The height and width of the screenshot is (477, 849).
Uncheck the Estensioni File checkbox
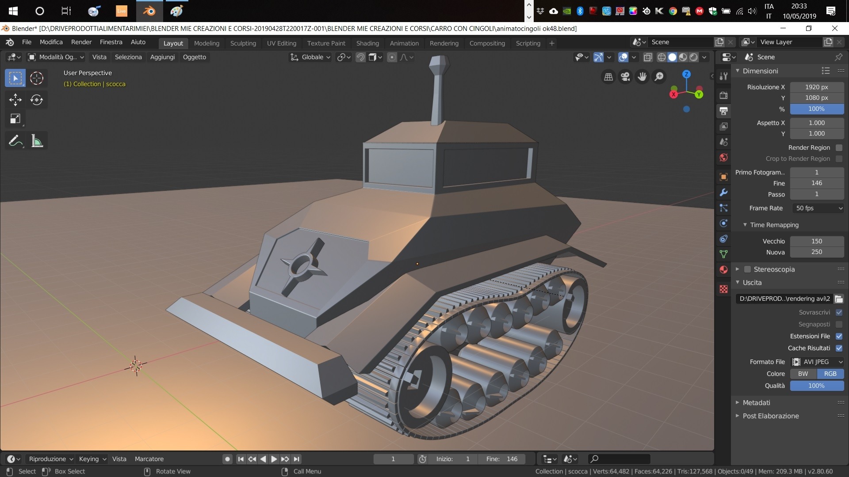(839, 336)
